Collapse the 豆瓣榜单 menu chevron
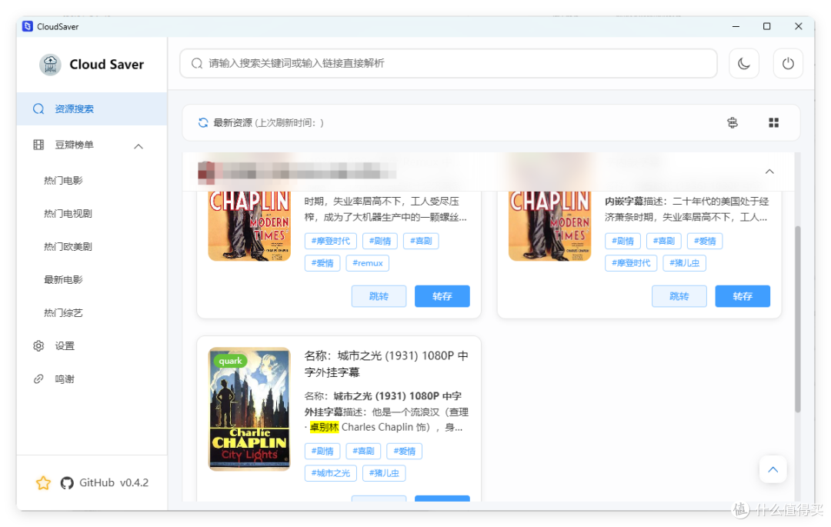Screen dimensions: 831x527 coord(138,146)
